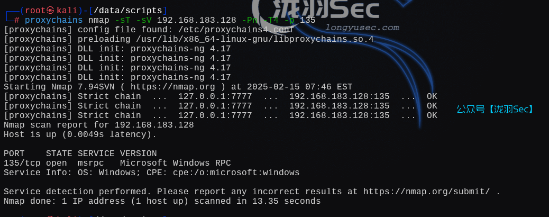Click the Microsoft Windows RPC version text

(175, 163)
